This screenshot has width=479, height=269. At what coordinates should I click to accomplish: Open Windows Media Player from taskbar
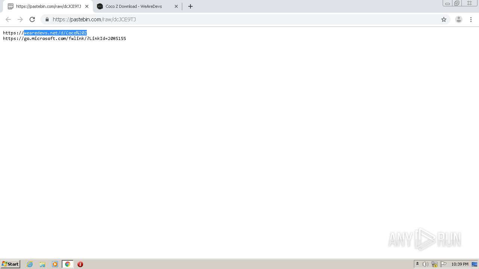[55, 264]
